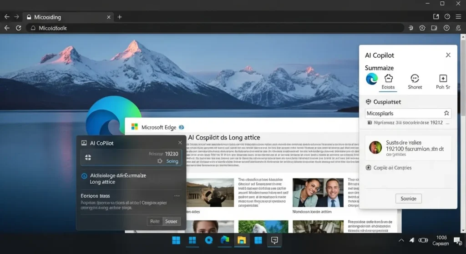Open the smiling man and woman thumbnail

click(318, 193)
